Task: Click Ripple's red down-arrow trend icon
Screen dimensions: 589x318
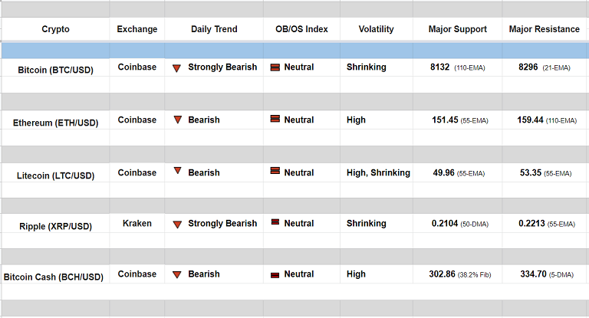Action: point(177,224)
